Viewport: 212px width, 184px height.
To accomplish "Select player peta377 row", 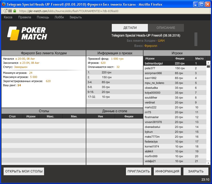I will point(175,68).
